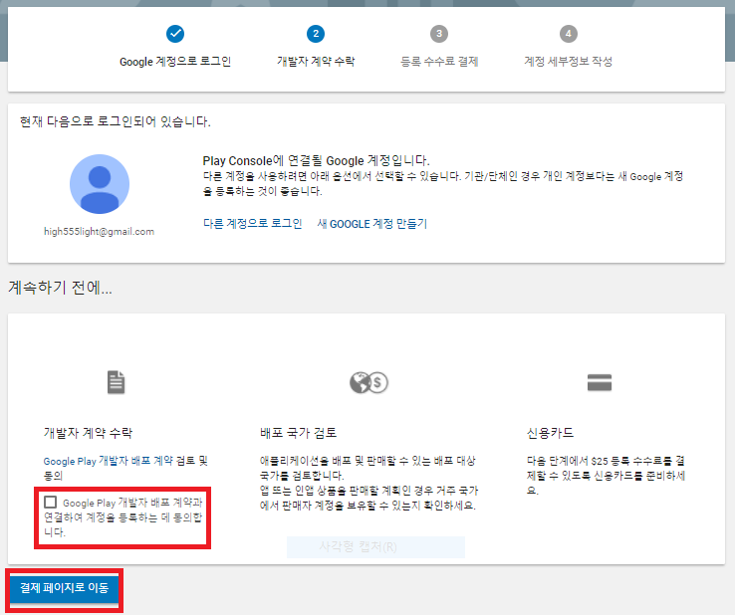Viewport: 735px width, 615px height.
Task: Click the 계속하기 전에... heading
Action: pyautogui.click(x=60, y=288)
